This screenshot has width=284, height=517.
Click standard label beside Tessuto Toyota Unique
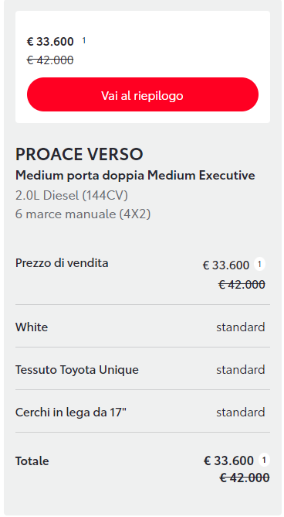pos(241,370)
